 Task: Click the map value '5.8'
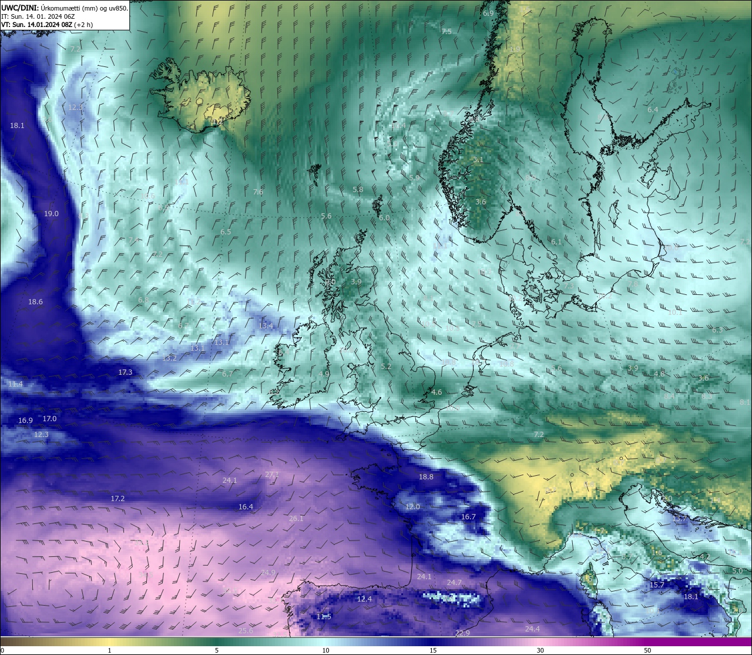[358, 189]
